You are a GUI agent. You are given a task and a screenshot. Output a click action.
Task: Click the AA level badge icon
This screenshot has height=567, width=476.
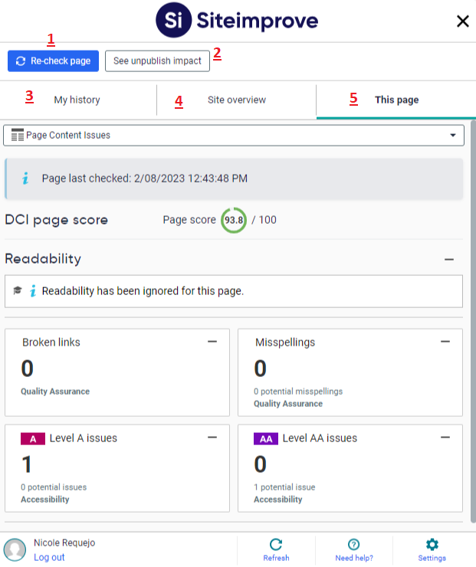(x=266, y=438)
